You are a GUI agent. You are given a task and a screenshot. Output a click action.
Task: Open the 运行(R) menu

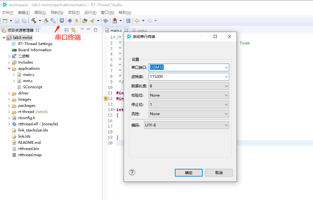point(90,13)
